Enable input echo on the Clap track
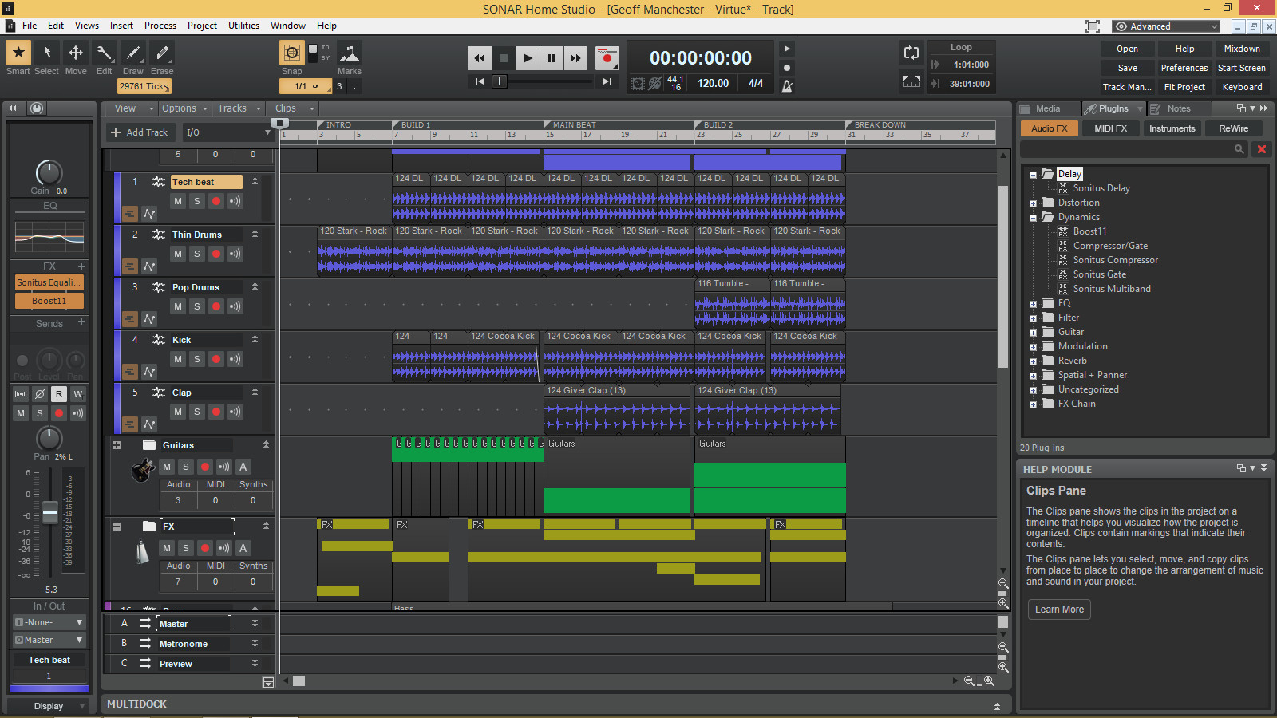Image resolution: width=1277 pixels, height=718 pixels. coord(235,412)
